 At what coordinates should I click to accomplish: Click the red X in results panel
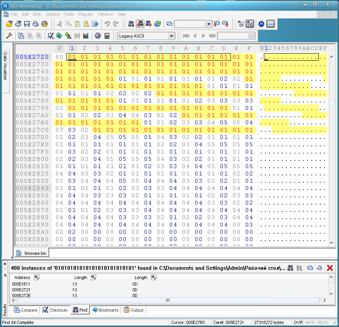(330, 268)
